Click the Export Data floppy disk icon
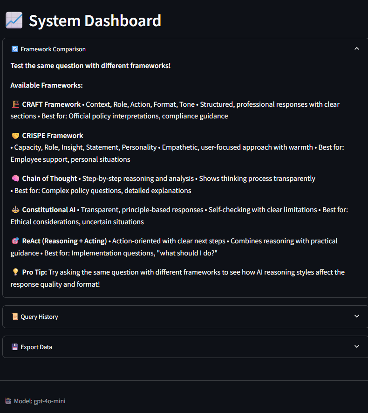Image resolution: width=368 pixels, height=413 pixels. pyautogui.click(x=15, y=347)
